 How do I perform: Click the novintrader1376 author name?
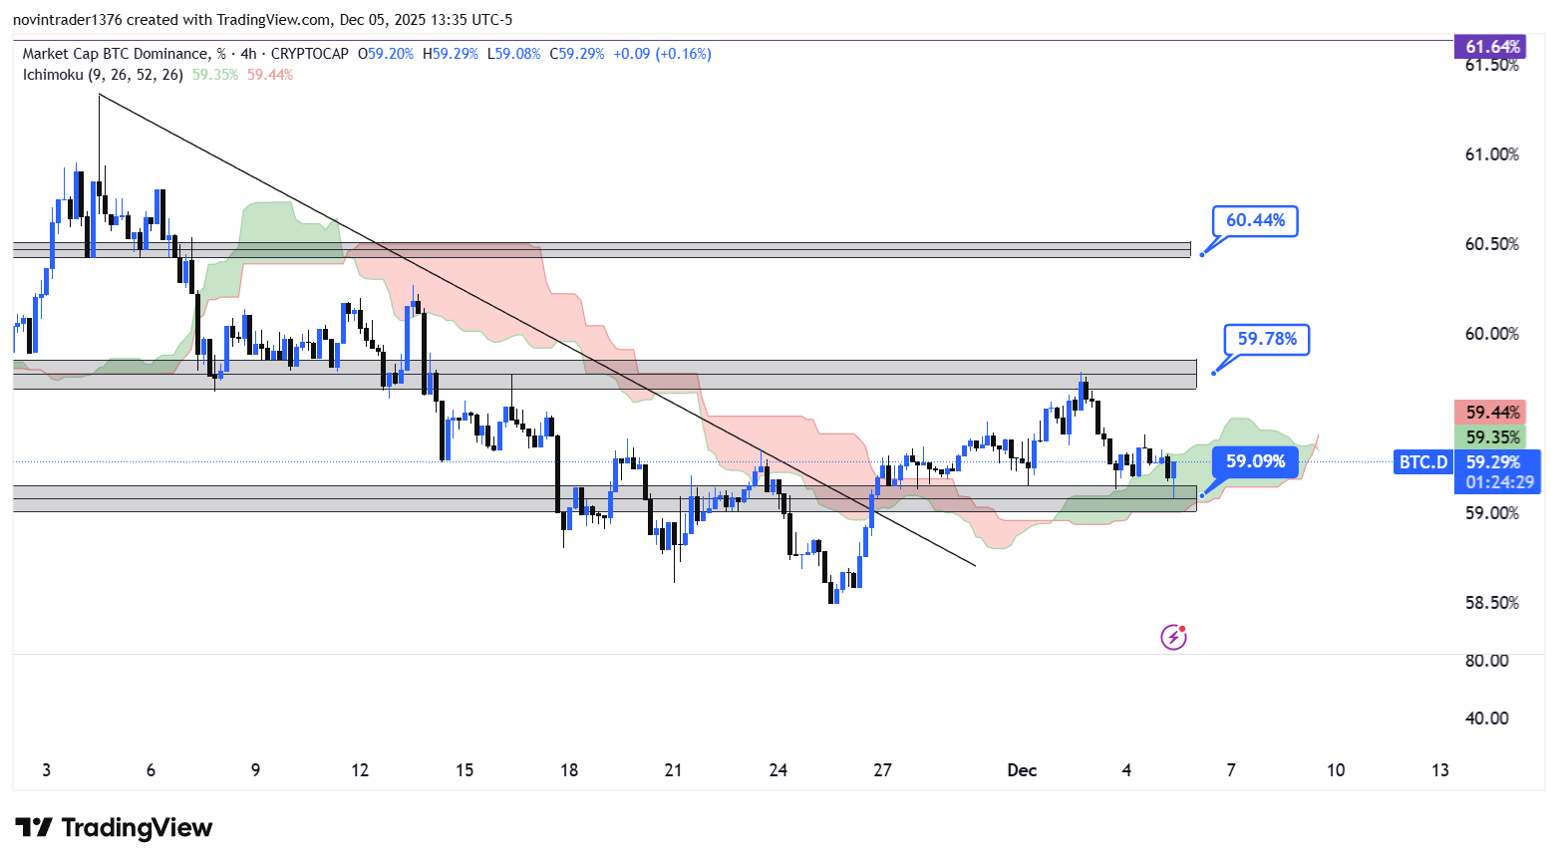67,20
